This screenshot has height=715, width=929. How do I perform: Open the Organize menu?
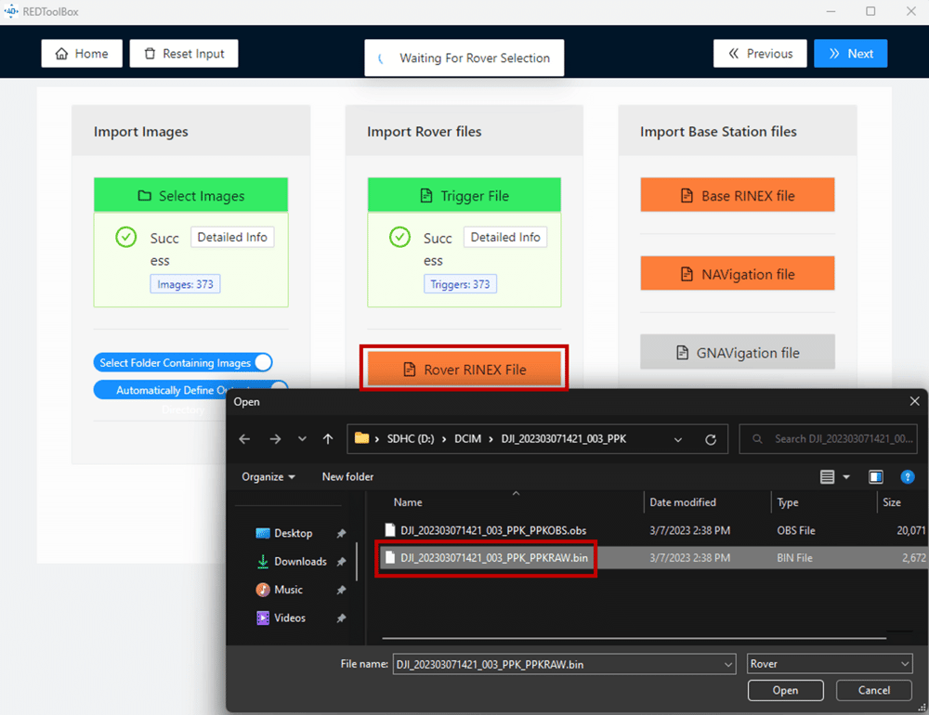[x=267, y=476]
